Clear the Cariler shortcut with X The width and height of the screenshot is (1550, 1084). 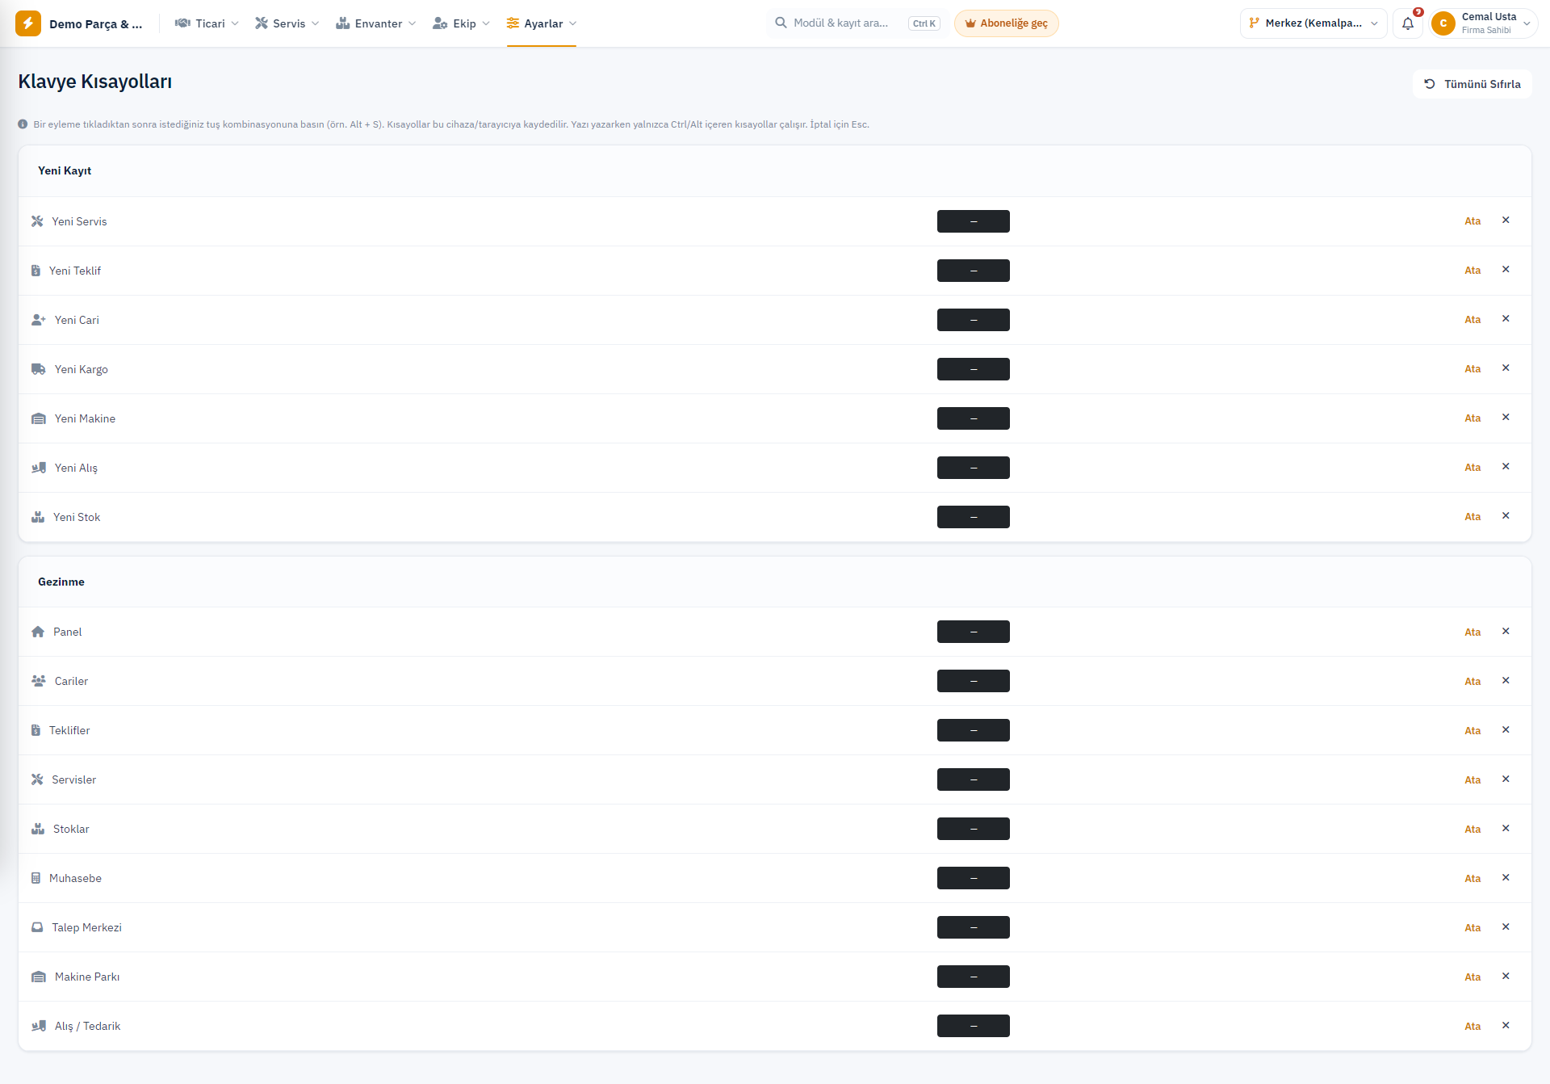pyautogui.click(x=1506, y=681)
